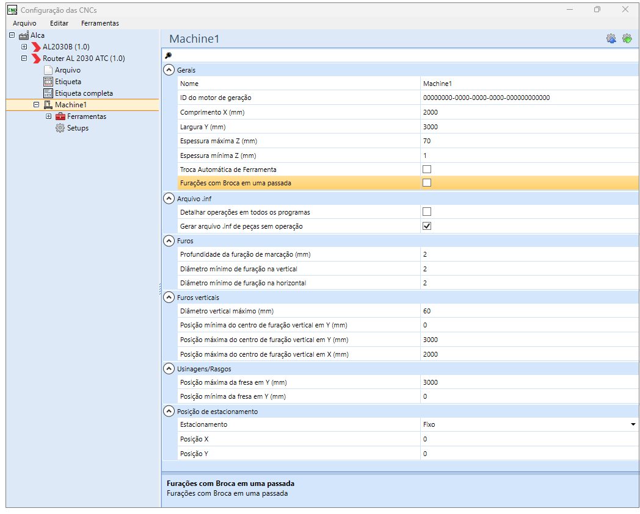
Task: Click the red arrow icon beside Router AL 2030 ATC
Action: coord(36,59)
